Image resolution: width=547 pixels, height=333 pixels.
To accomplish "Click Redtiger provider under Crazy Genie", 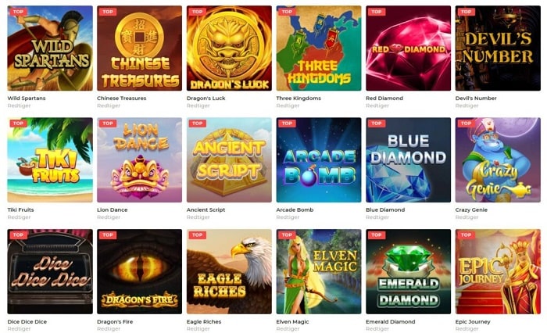I will [x=467, y=217].
